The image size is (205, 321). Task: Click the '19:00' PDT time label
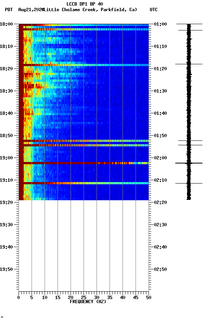[x=6, y=158]
